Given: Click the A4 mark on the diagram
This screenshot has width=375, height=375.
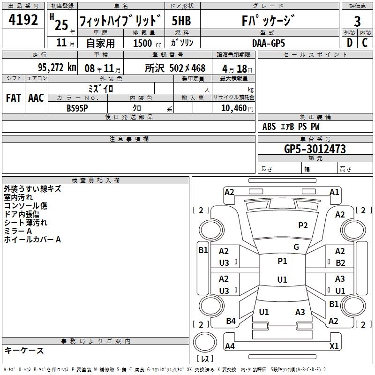Looking at the screenshot, I should 230,346.
